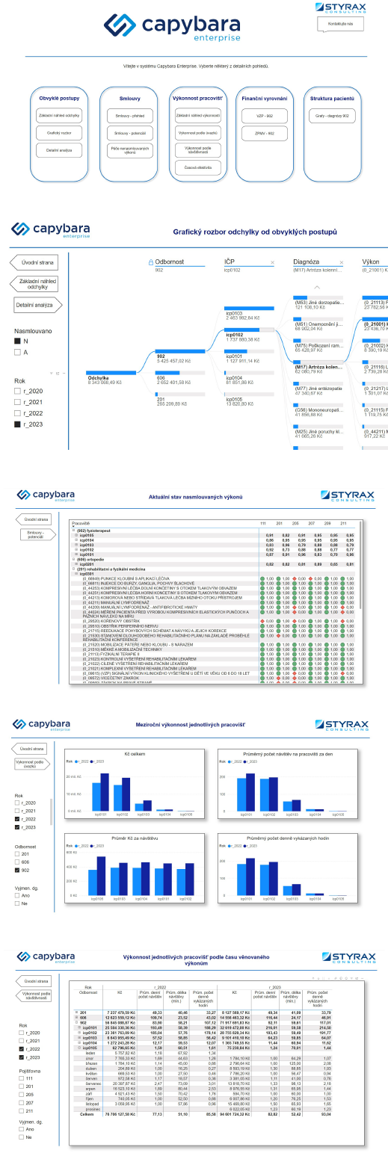Open Grafy - diagnózy 902 report
388x1153 pixels.
(332, 116)
